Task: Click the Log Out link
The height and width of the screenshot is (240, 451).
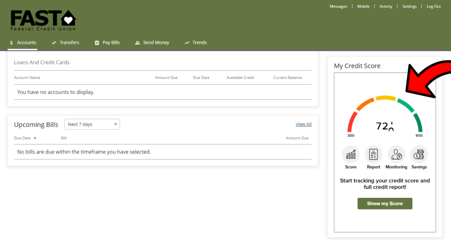Action: pyautogui.click(x=433, y=7)
